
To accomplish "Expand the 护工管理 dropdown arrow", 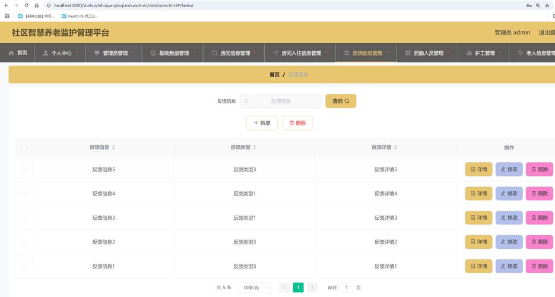I will pos(500,53).
